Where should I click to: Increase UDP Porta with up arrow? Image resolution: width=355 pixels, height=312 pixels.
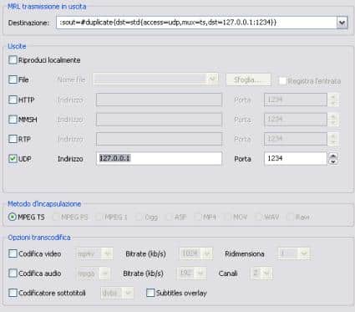(333, 156)
